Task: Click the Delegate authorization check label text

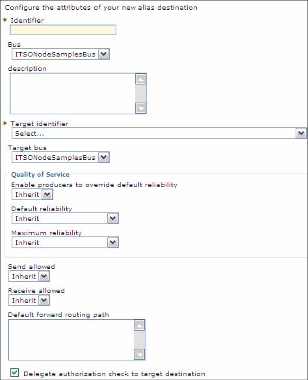Action: pos(114,374)
